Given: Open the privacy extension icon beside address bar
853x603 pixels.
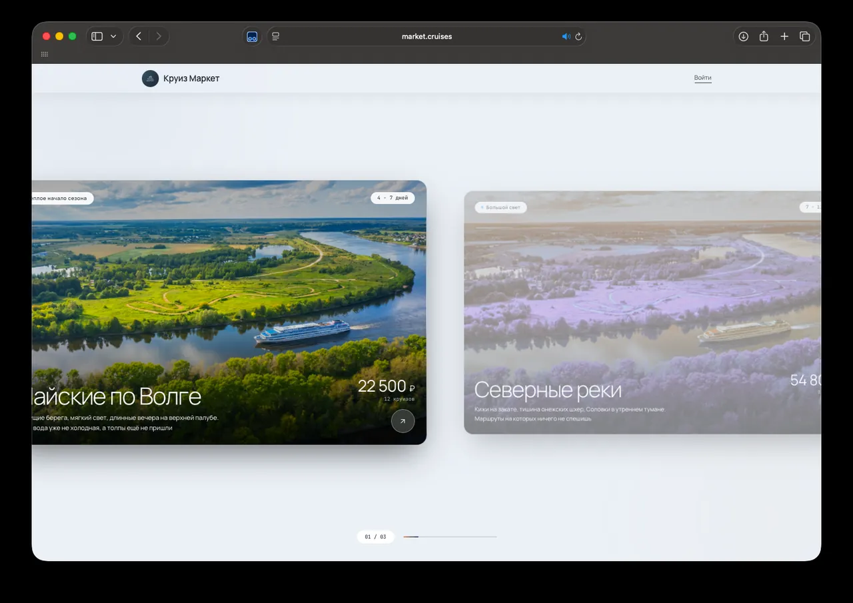Looking at the screenshot, I should [252, 37].
